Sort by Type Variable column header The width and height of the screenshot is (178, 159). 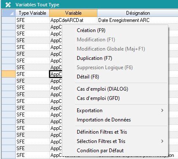(32, 13)
